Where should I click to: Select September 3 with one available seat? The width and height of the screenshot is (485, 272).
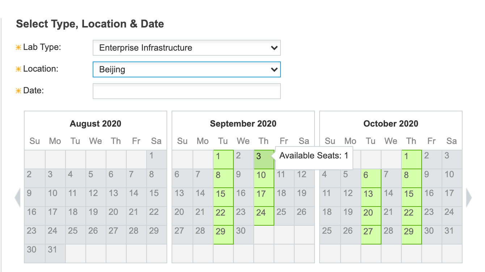point(264,160)
